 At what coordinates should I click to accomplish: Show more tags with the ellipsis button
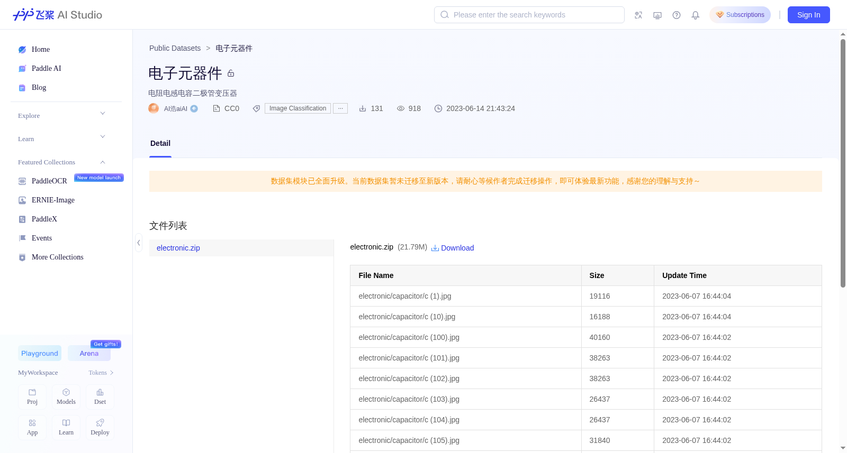(x=340, y=108)
